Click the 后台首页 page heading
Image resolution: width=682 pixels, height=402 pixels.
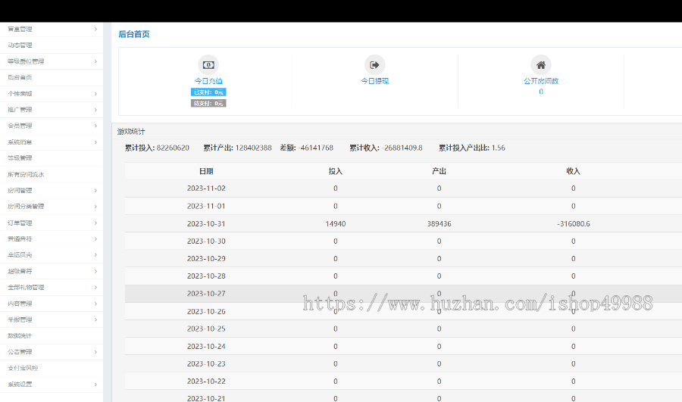click(134, 34)
